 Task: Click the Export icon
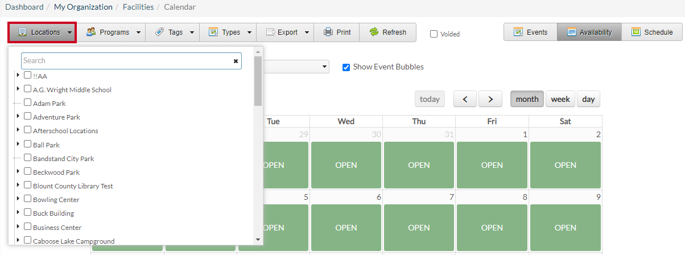pyautogui.click(x=270, y=32)
